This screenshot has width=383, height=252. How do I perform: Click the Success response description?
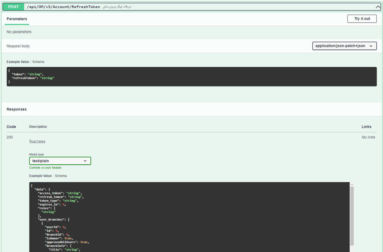click(x=37, y=142)
